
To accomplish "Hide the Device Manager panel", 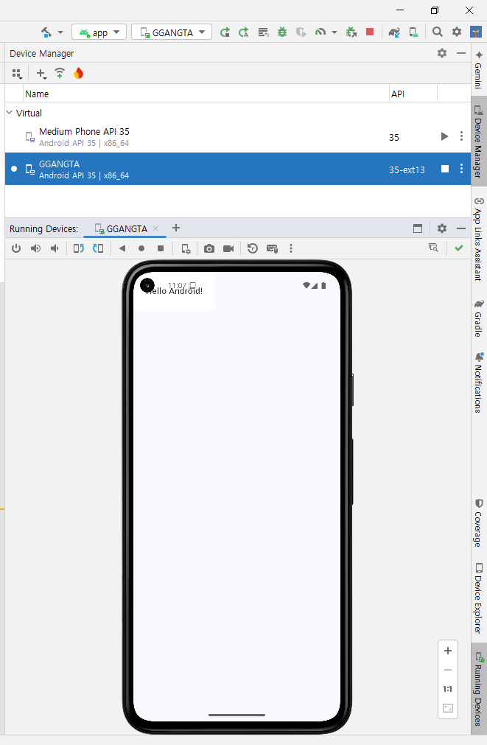I will (461, 53).
